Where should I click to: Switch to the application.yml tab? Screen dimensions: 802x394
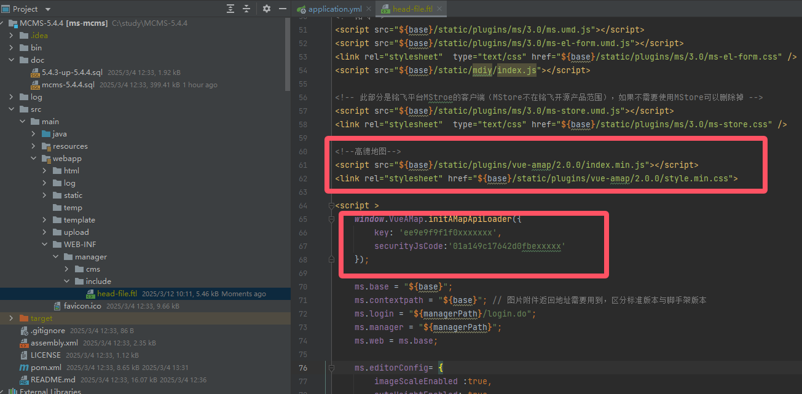click(x=335, y=9)
